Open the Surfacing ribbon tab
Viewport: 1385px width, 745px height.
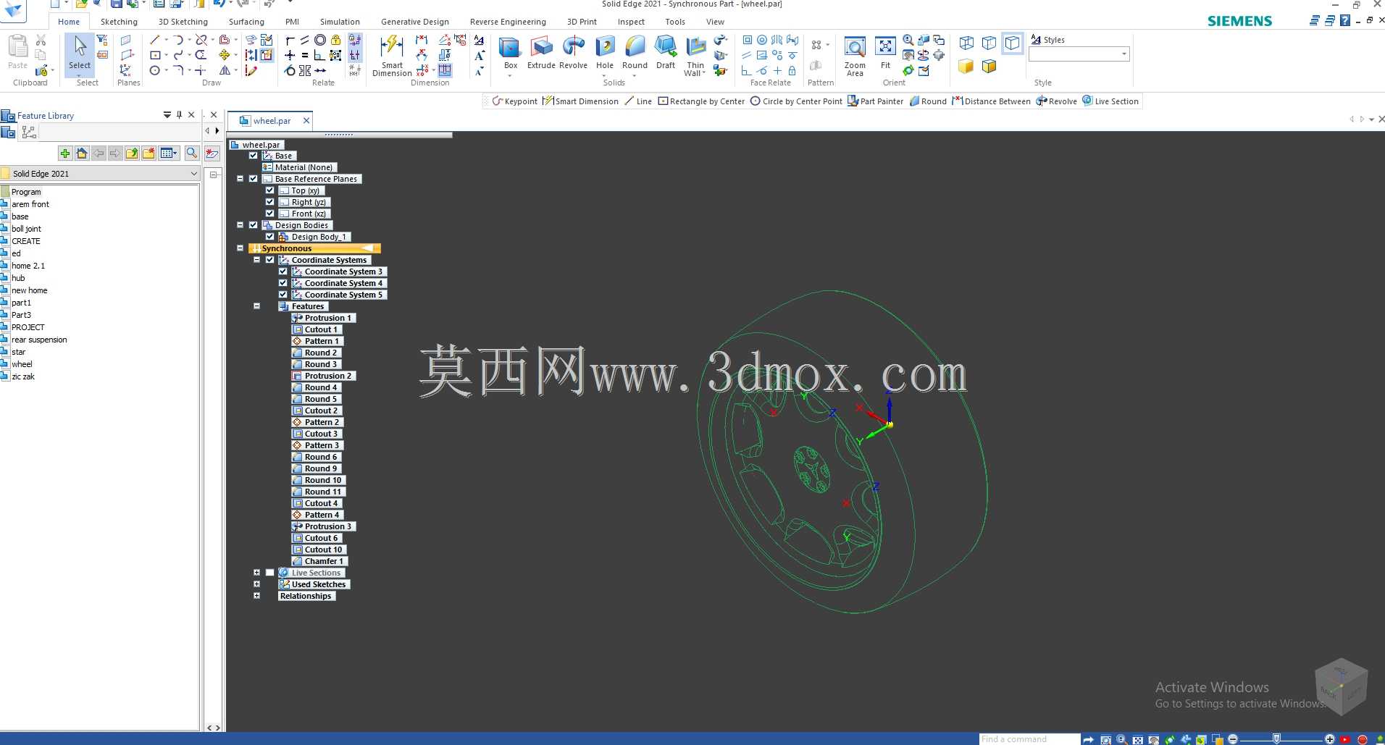click(x=246, y=22)
